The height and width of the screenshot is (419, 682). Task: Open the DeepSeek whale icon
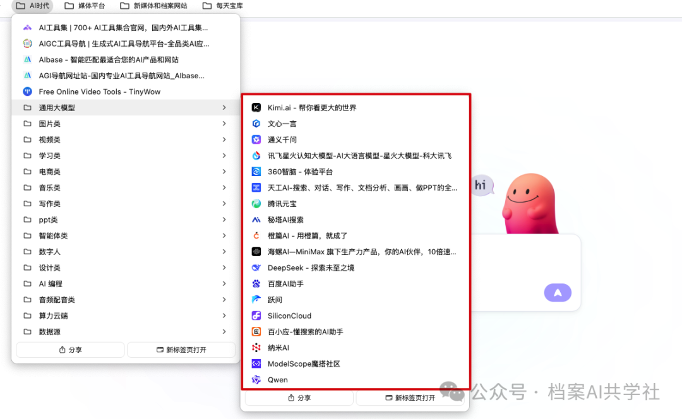[256, 268]
